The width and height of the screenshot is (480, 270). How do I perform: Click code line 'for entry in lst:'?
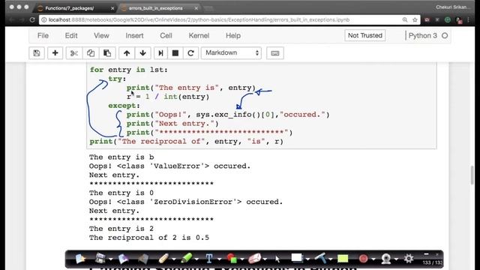click(128, 70)
